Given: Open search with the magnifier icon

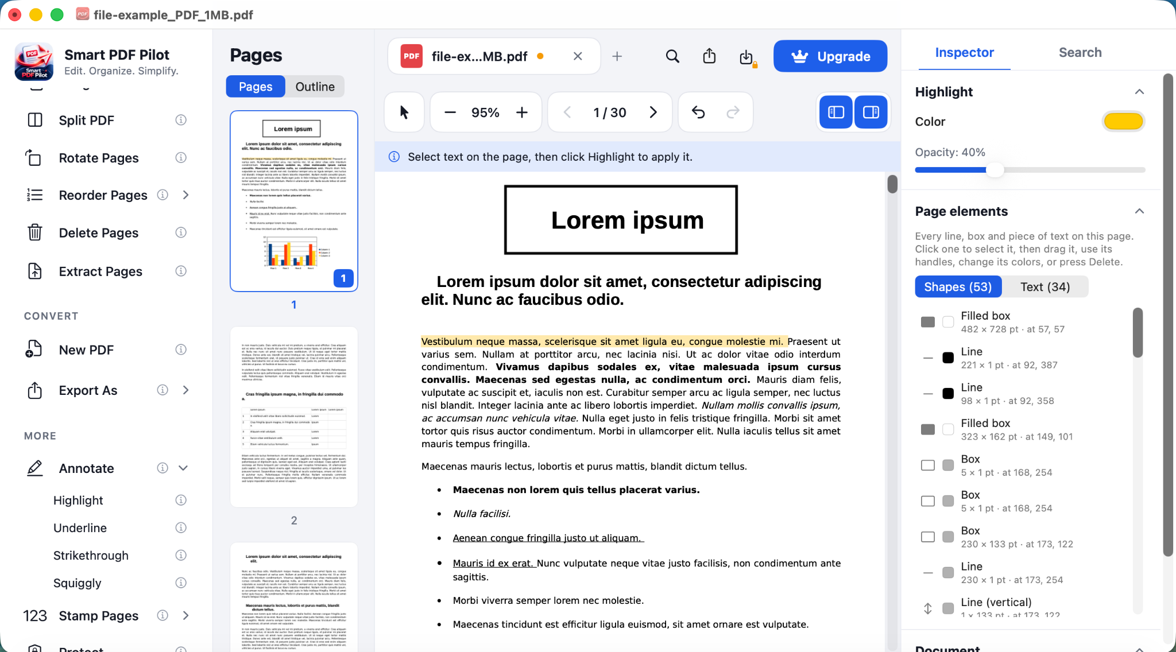Looking at the screenshot, I should tap(672, 56).
